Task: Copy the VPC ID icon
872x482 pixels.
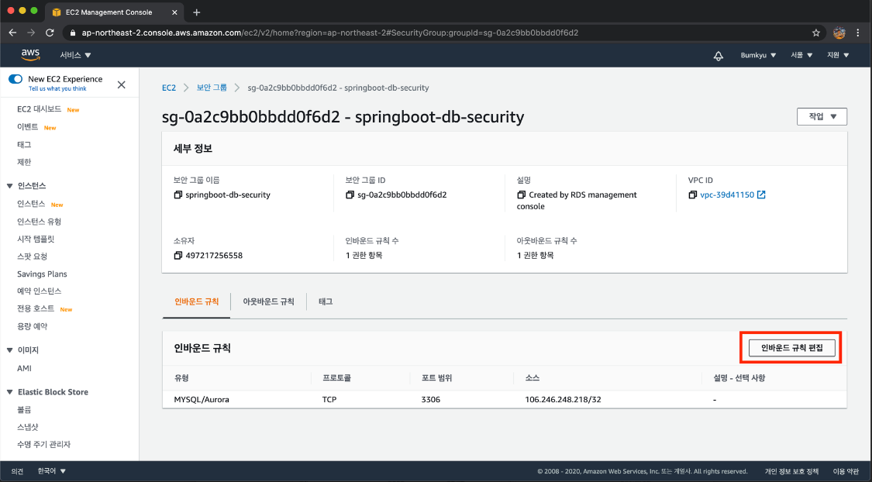Action: pyautogui.click(x=692, y=195)
